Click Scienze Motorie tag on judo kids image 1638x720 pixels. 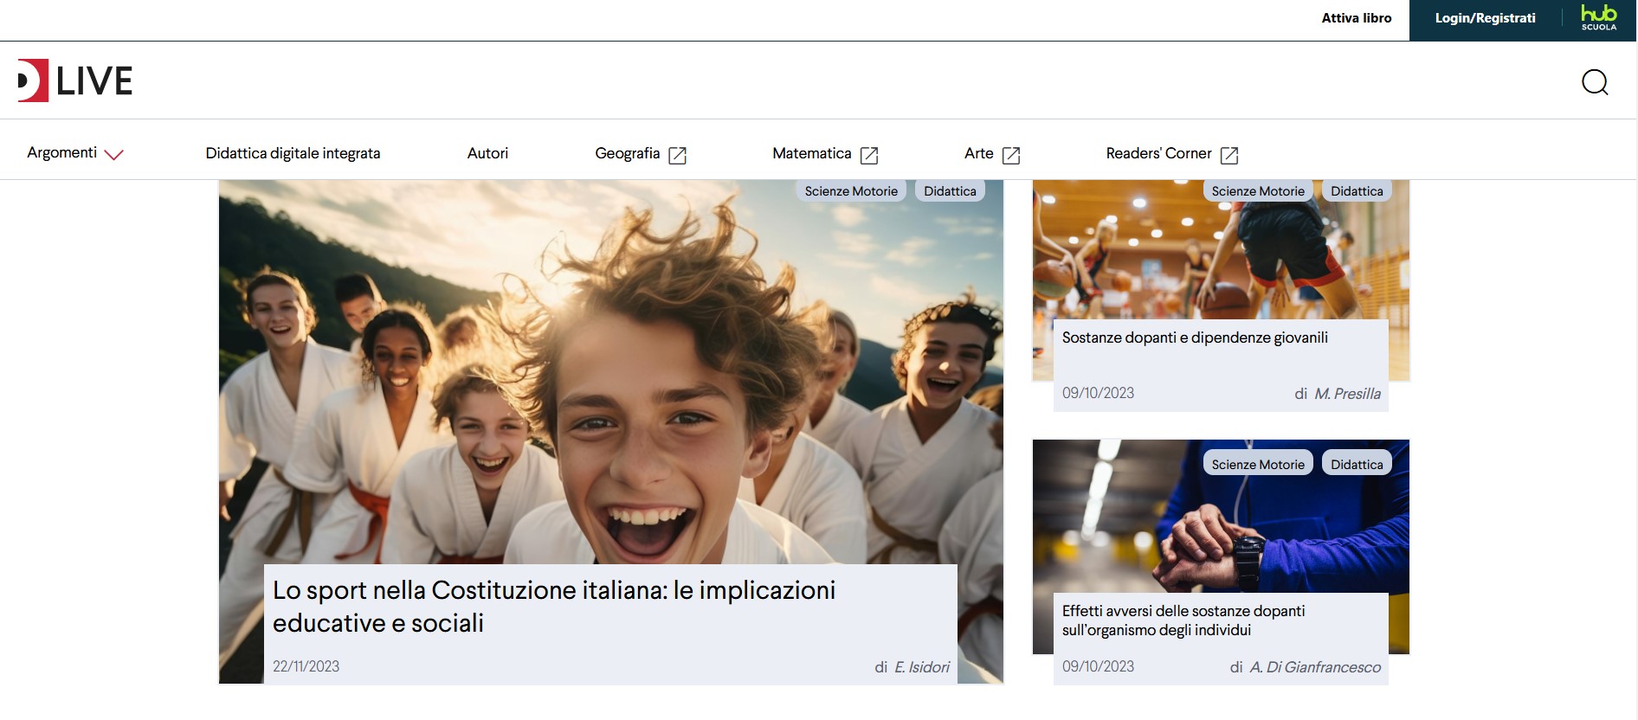coord(851,191)
